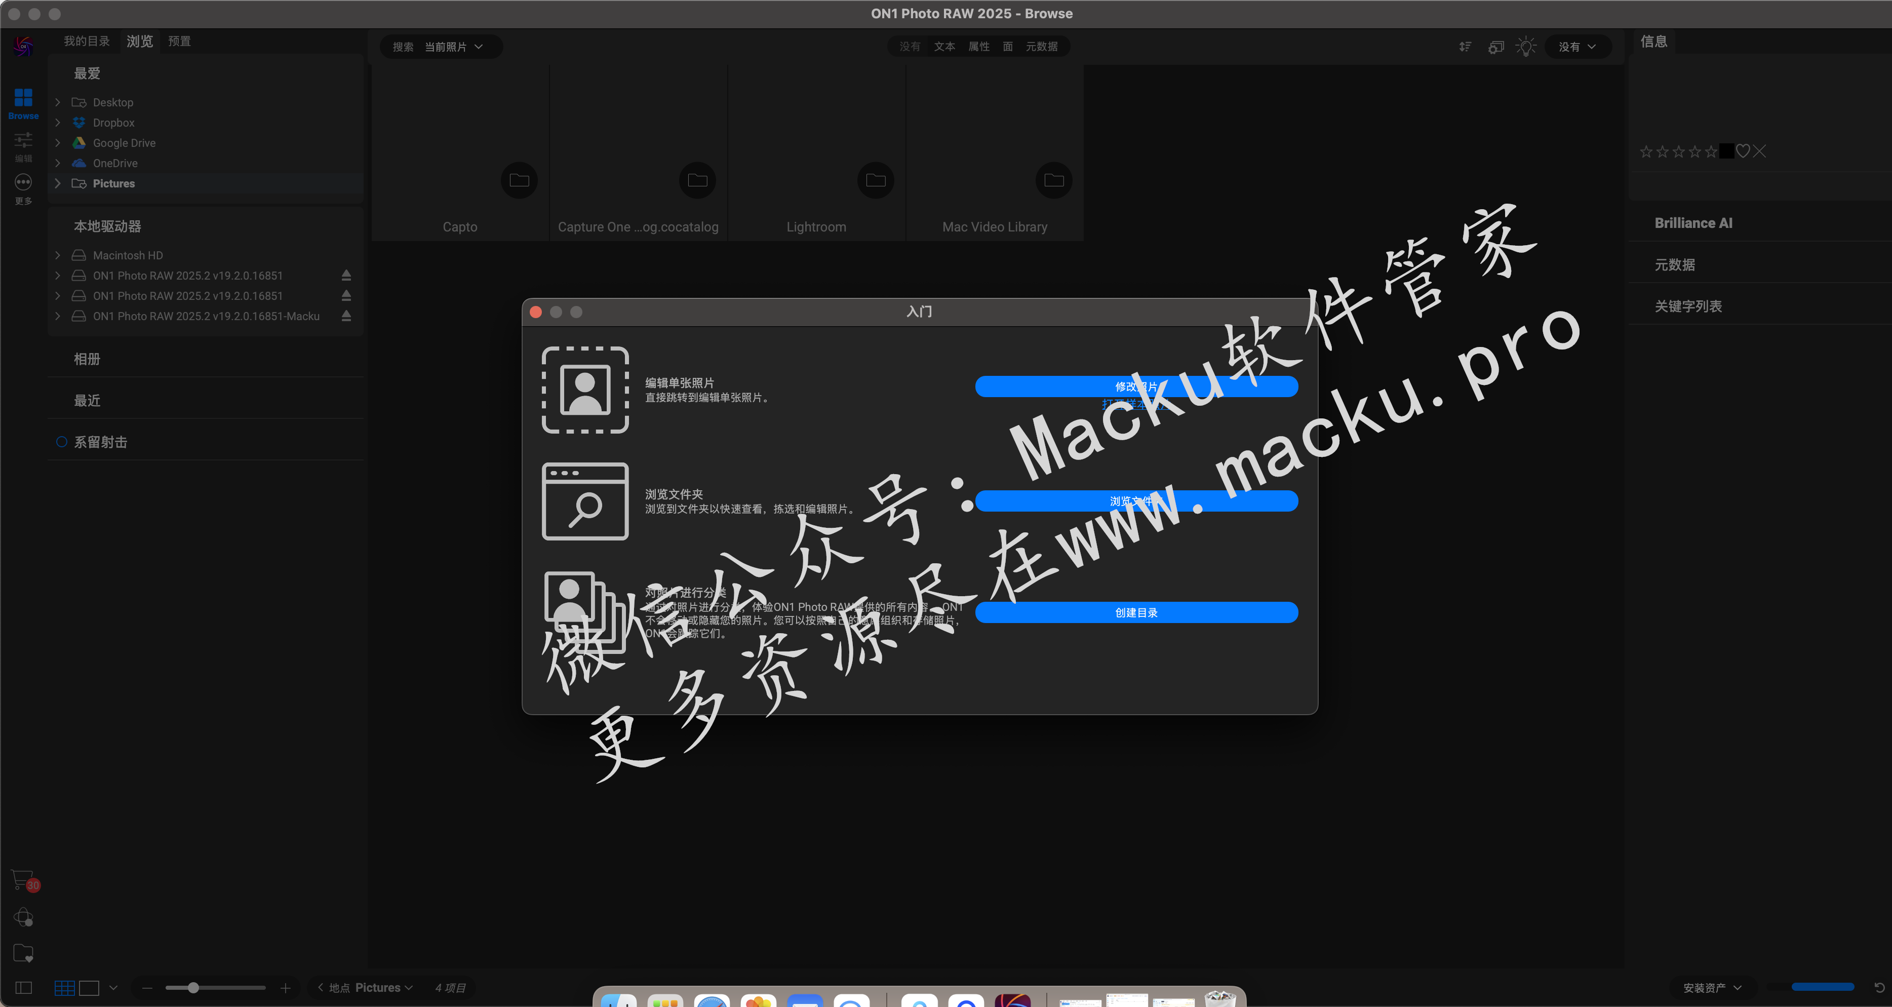Open the batch settings gear icon
This screenshot has height=1007, width=1892.
(1496, 47)
